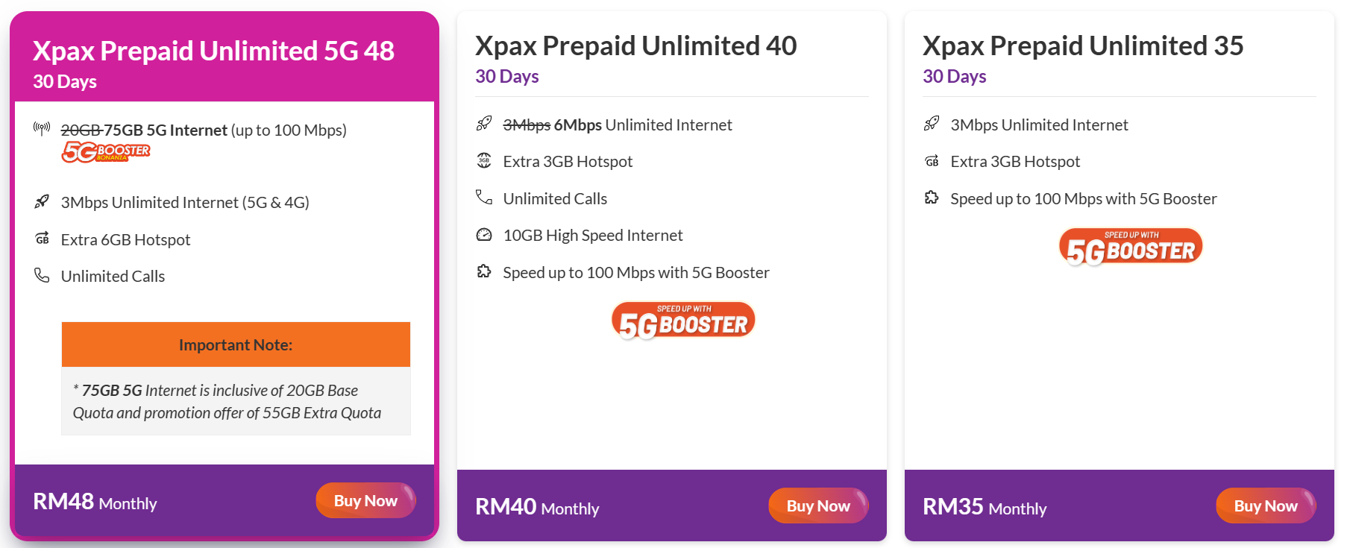Click the puzzle icon in the Unlimited 35 card
Image resolution: width=1347 pixels, height=548 pixels.
click(x=932, y=198)
